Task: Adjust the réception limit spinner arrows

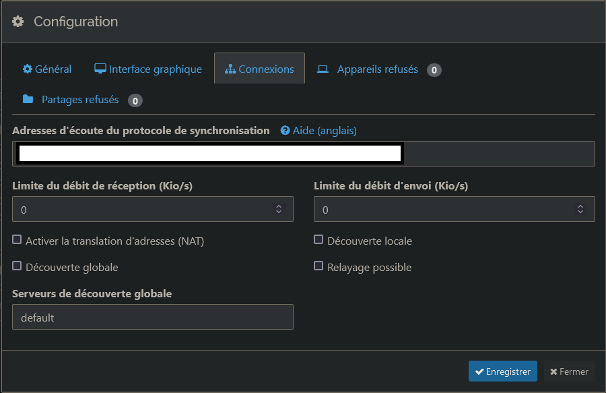Action: [x=279, y=210]
